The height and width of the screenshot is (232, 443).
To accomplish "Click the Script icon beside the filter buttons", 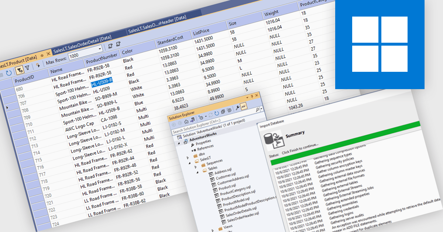I will (38, 65).
